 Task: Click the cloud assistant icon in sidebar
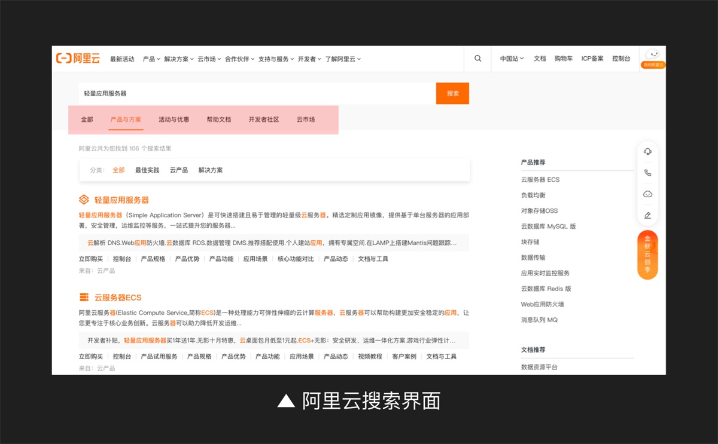(647, 194)
